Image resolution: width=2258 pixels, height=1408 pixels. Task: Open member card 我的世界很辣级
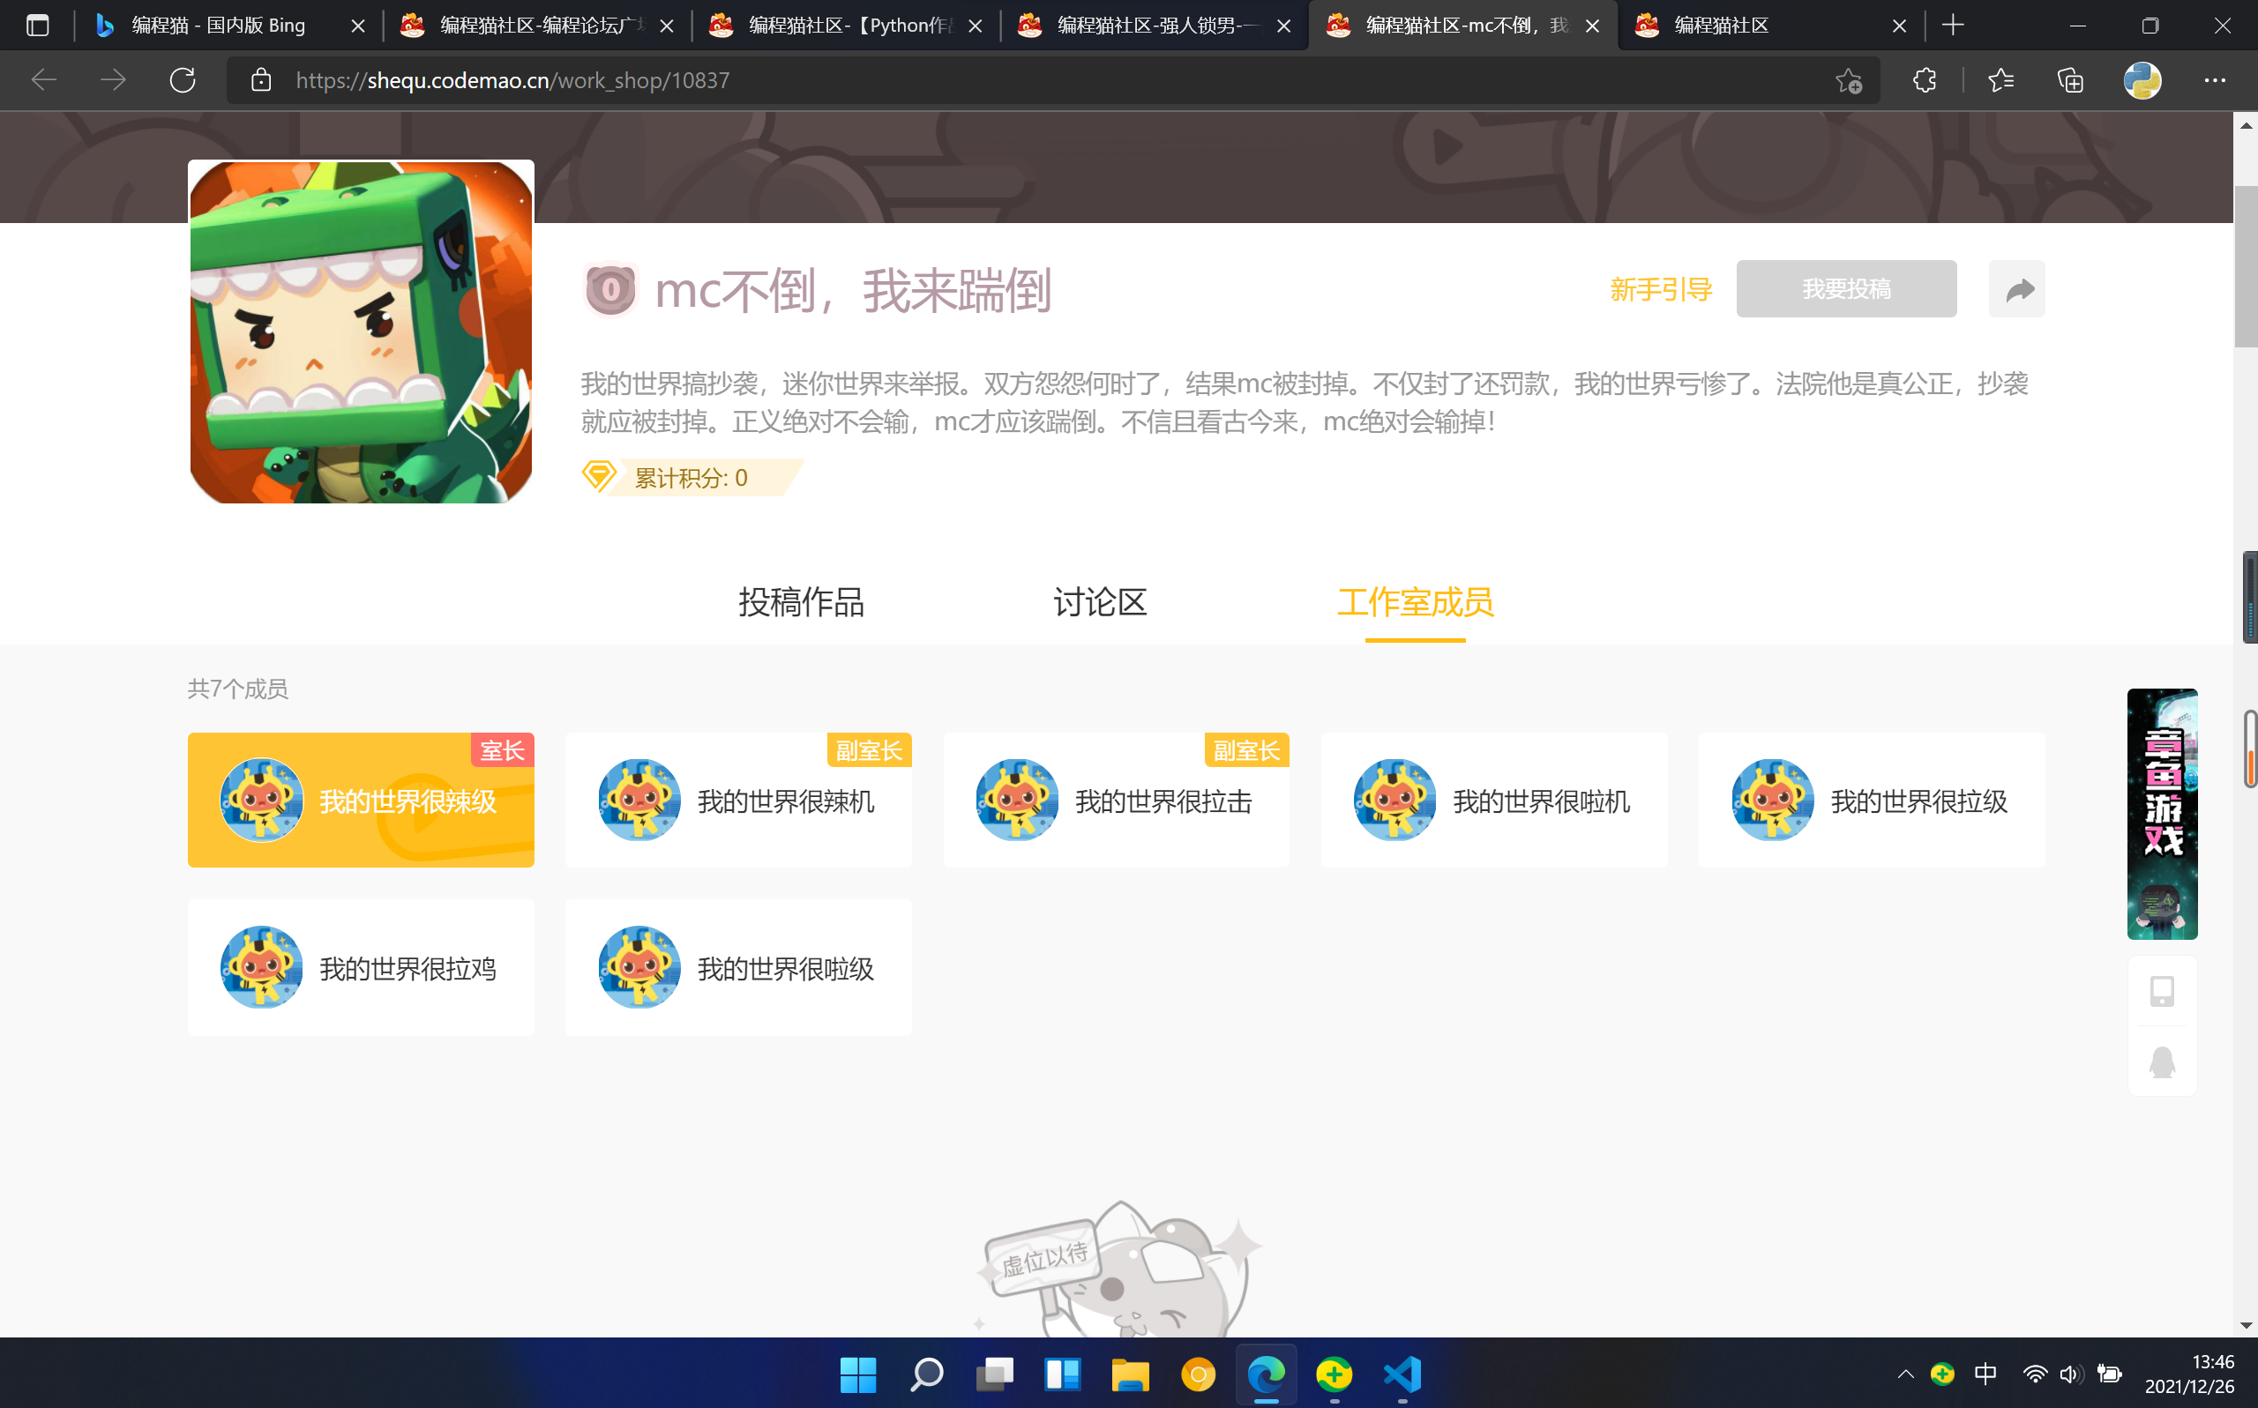(361, 800)
